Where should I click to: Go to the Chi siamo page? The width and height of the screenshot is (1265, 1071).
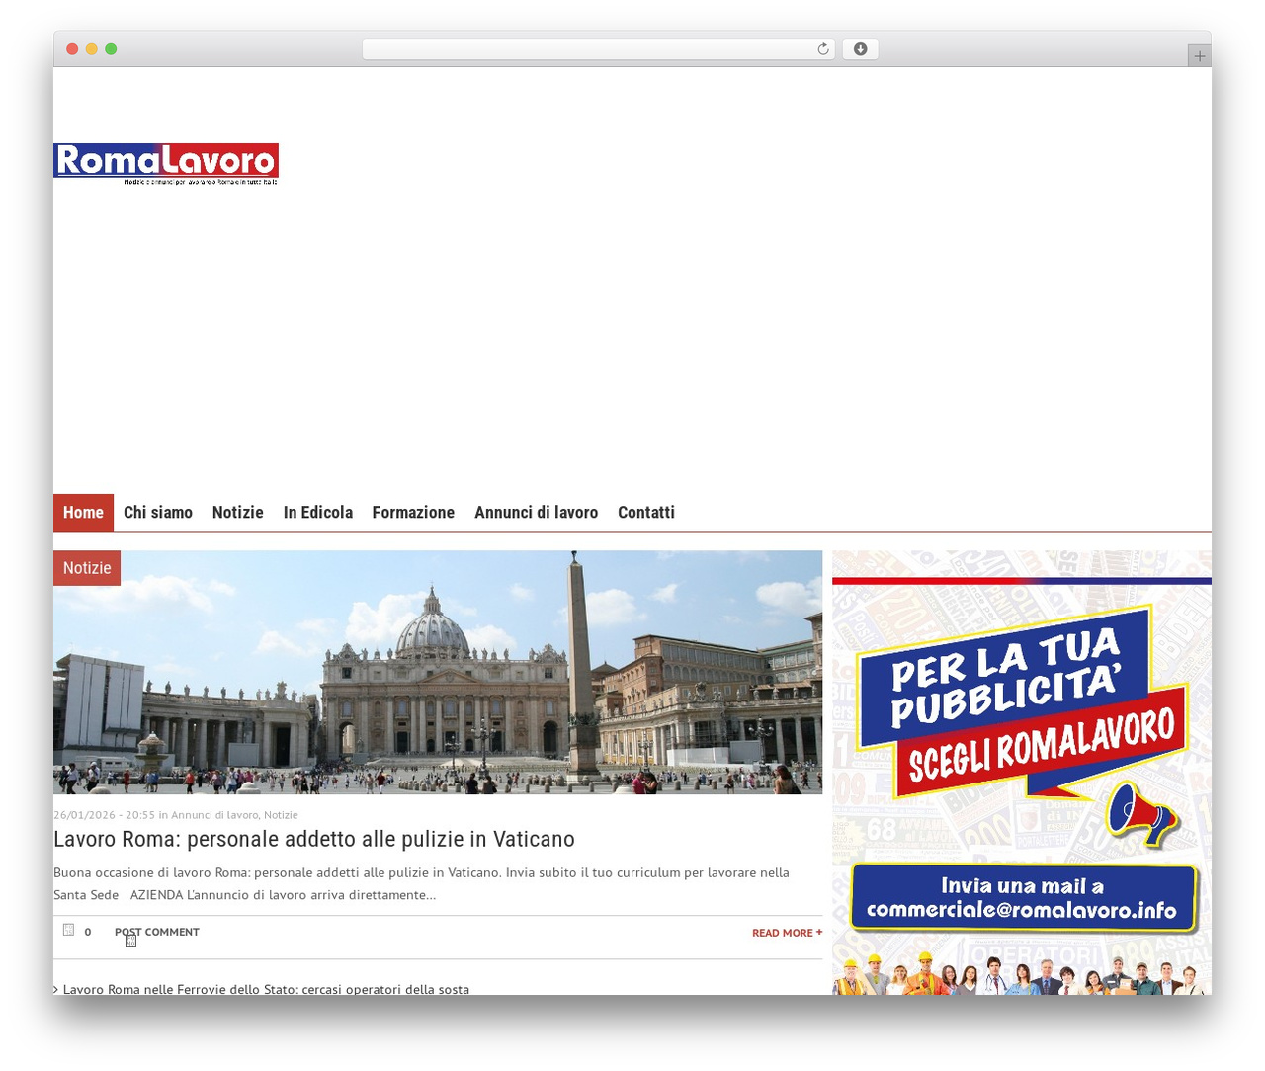coord(158,513)
